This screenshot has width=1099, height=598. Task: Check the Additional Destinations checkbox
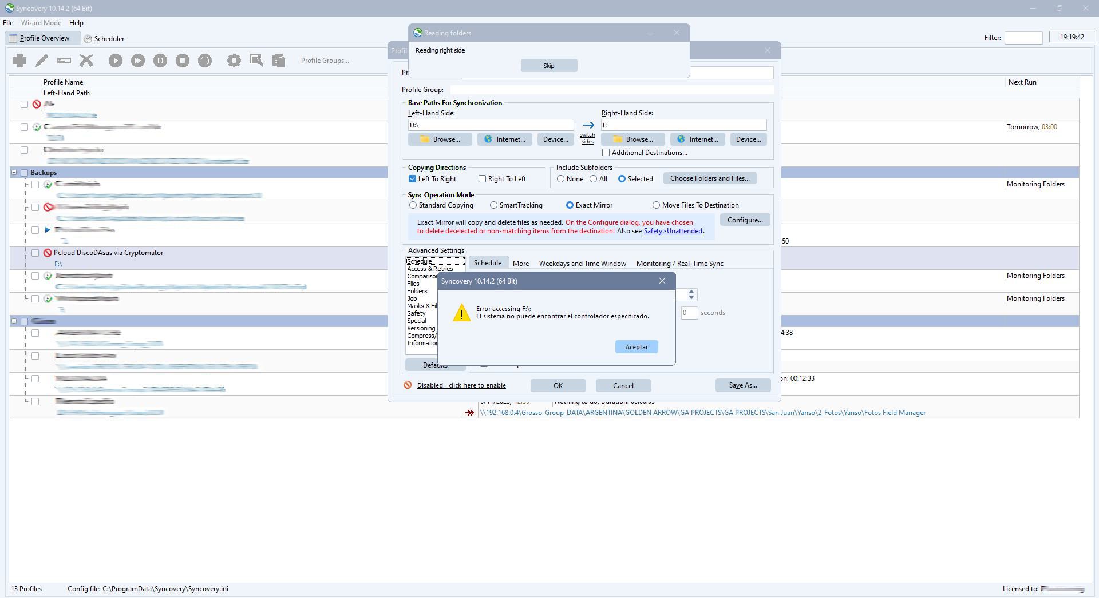606,153
